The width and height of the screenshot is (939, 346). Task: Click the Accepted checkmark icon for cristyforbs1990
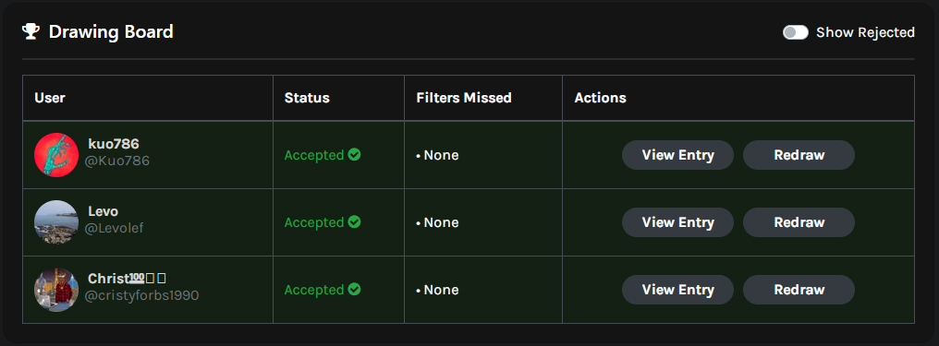pos(355,290)
